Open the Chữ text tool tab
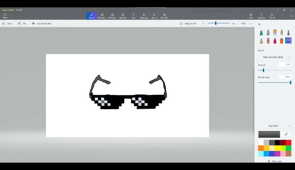The height and width of the screenshot is (170, 295). click(133, 16)
